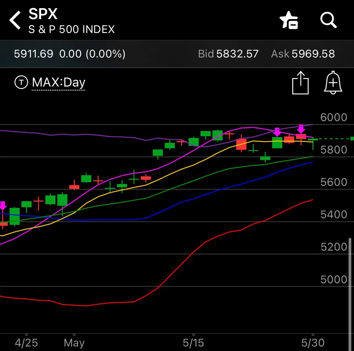The height and width of the screenshot is (351, 354).
Task: Tap the 4/25 date axis label
Action: click(x=26, y=343)
